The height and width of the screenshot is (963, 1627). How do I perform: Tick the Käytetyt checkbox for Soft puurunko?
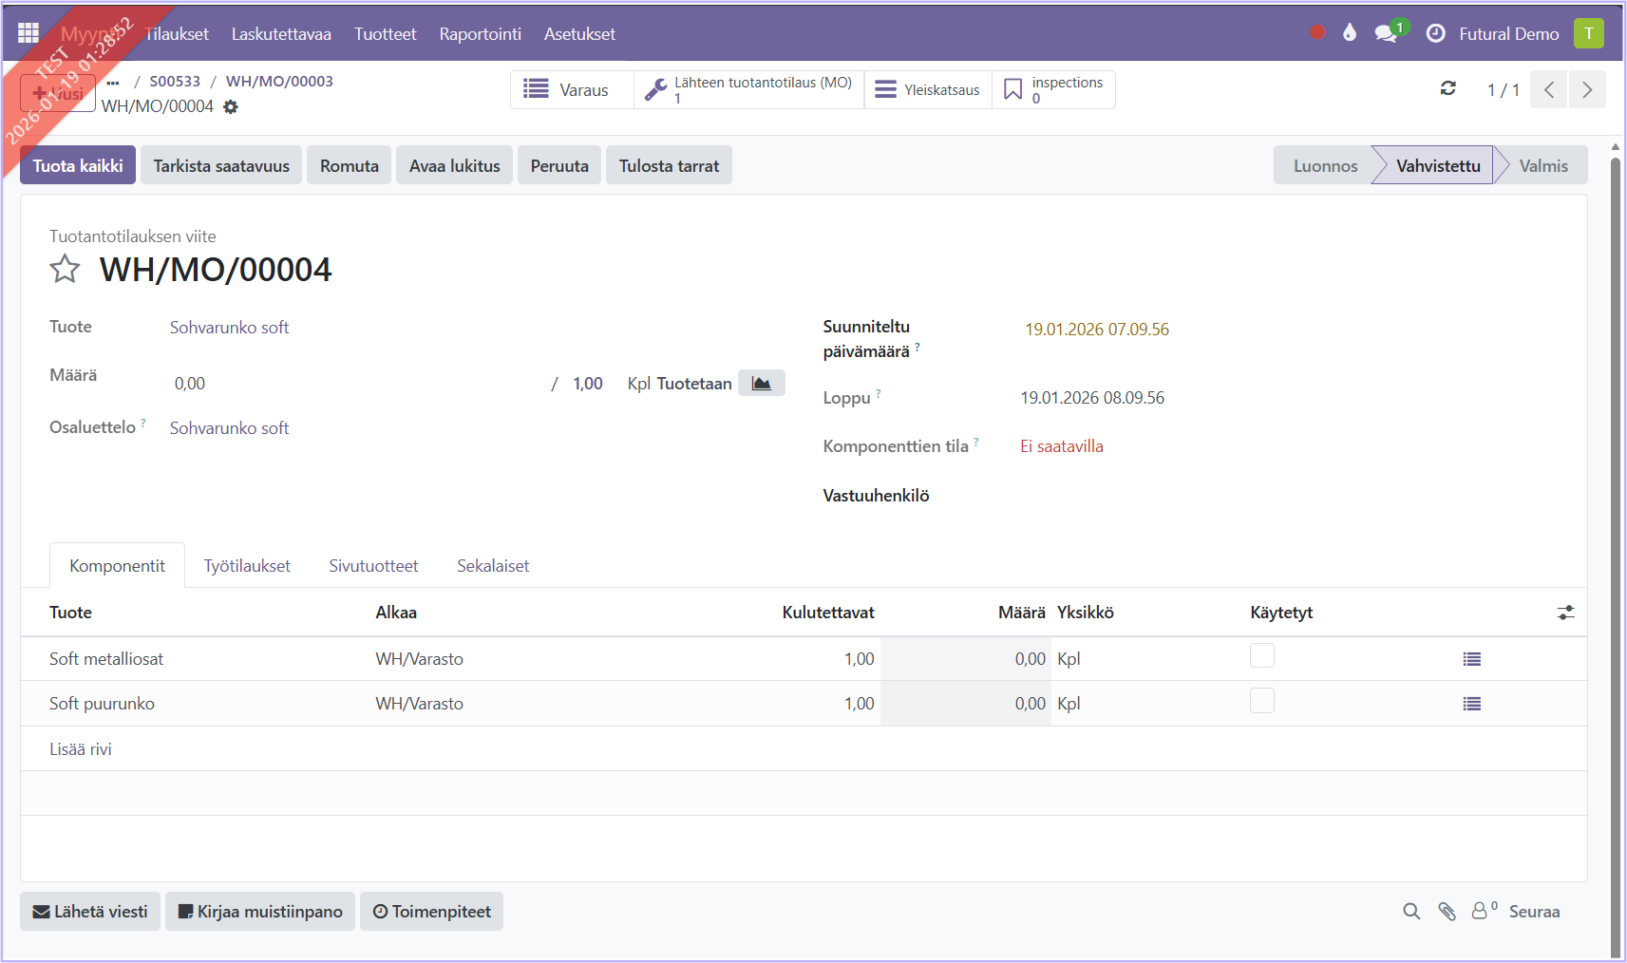point(1261,701)
